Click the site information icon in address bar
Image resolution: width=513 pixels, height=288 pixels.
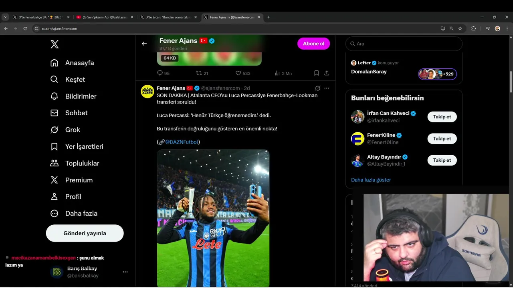36,28
